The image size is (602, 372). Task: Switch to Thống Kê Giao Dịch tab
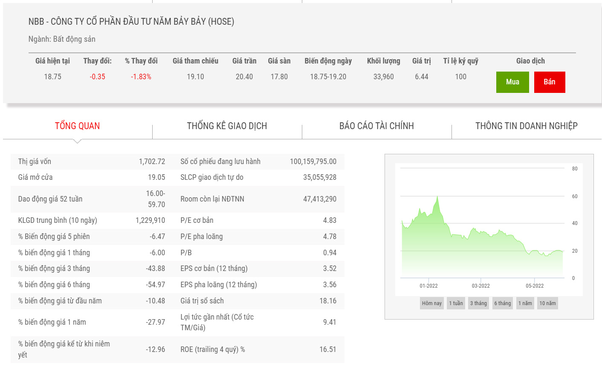[x=227, y=126]
